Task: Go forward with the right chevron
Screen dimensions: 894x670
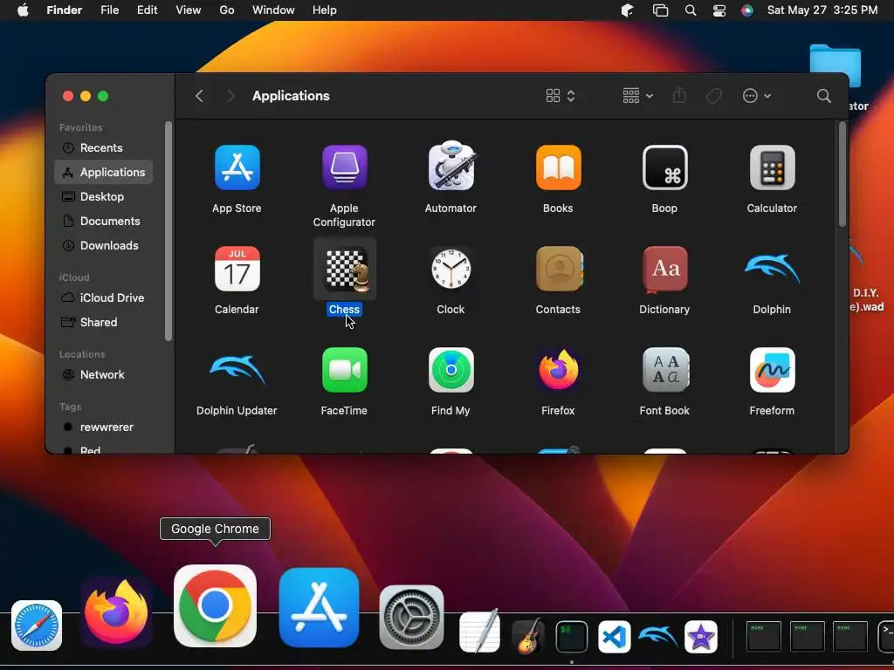Action: [230, 96]
